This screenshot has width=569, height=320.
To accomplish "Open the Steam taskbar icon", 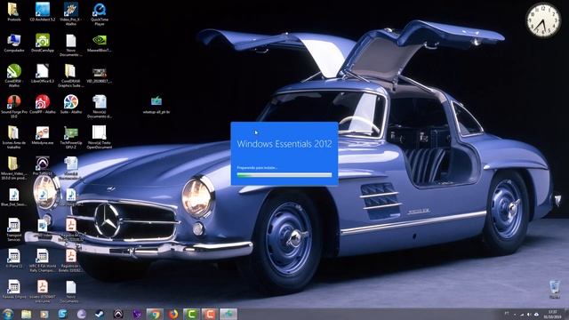I will click(99, 314).
